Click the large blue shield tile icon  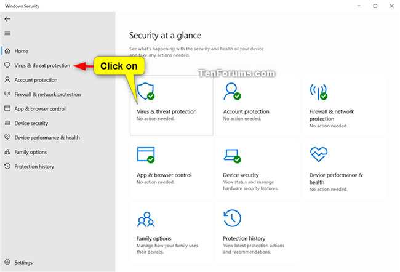[x=146, y=91]
